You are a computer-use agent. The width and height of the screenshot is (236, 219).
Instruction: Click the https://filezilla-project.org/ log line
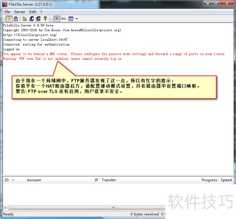coord(30,35)
